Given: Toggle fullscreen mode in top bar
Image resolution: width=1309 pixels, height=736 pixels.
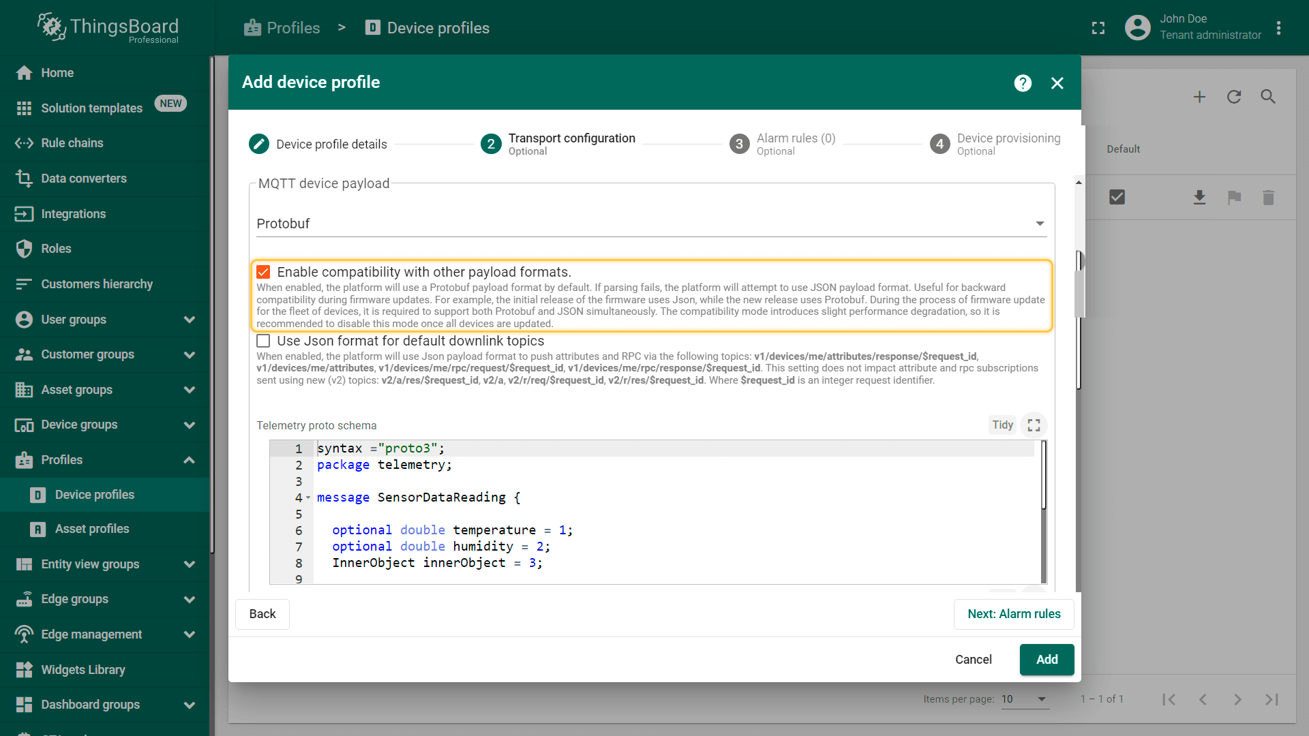Looking at the screenshot, I should (x=1098, y=28).
